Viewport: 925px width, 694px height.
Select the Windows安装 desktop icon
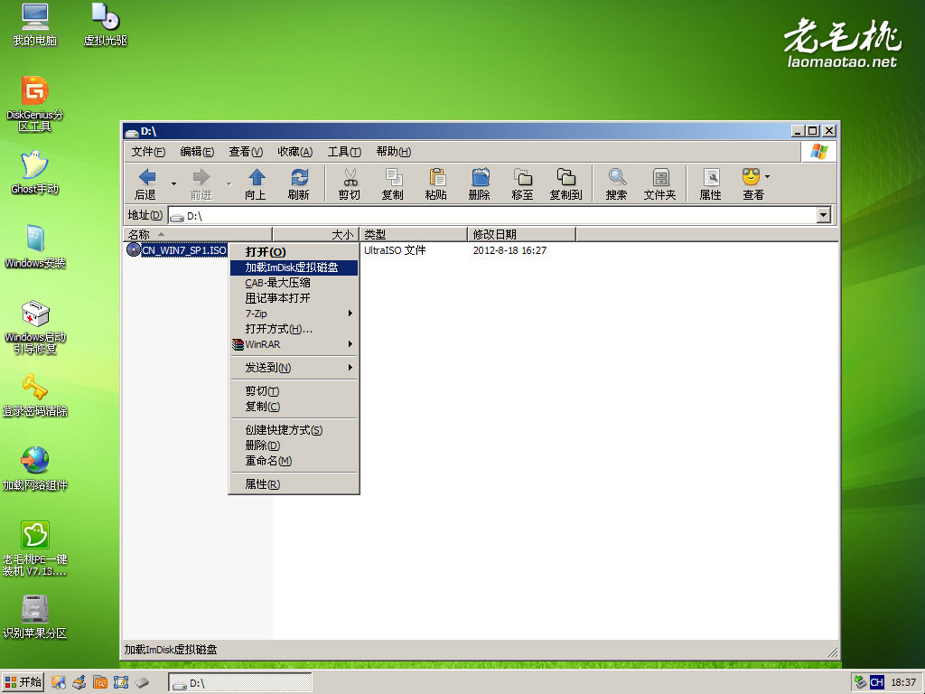pyautogui.click(x=35, y=247)
